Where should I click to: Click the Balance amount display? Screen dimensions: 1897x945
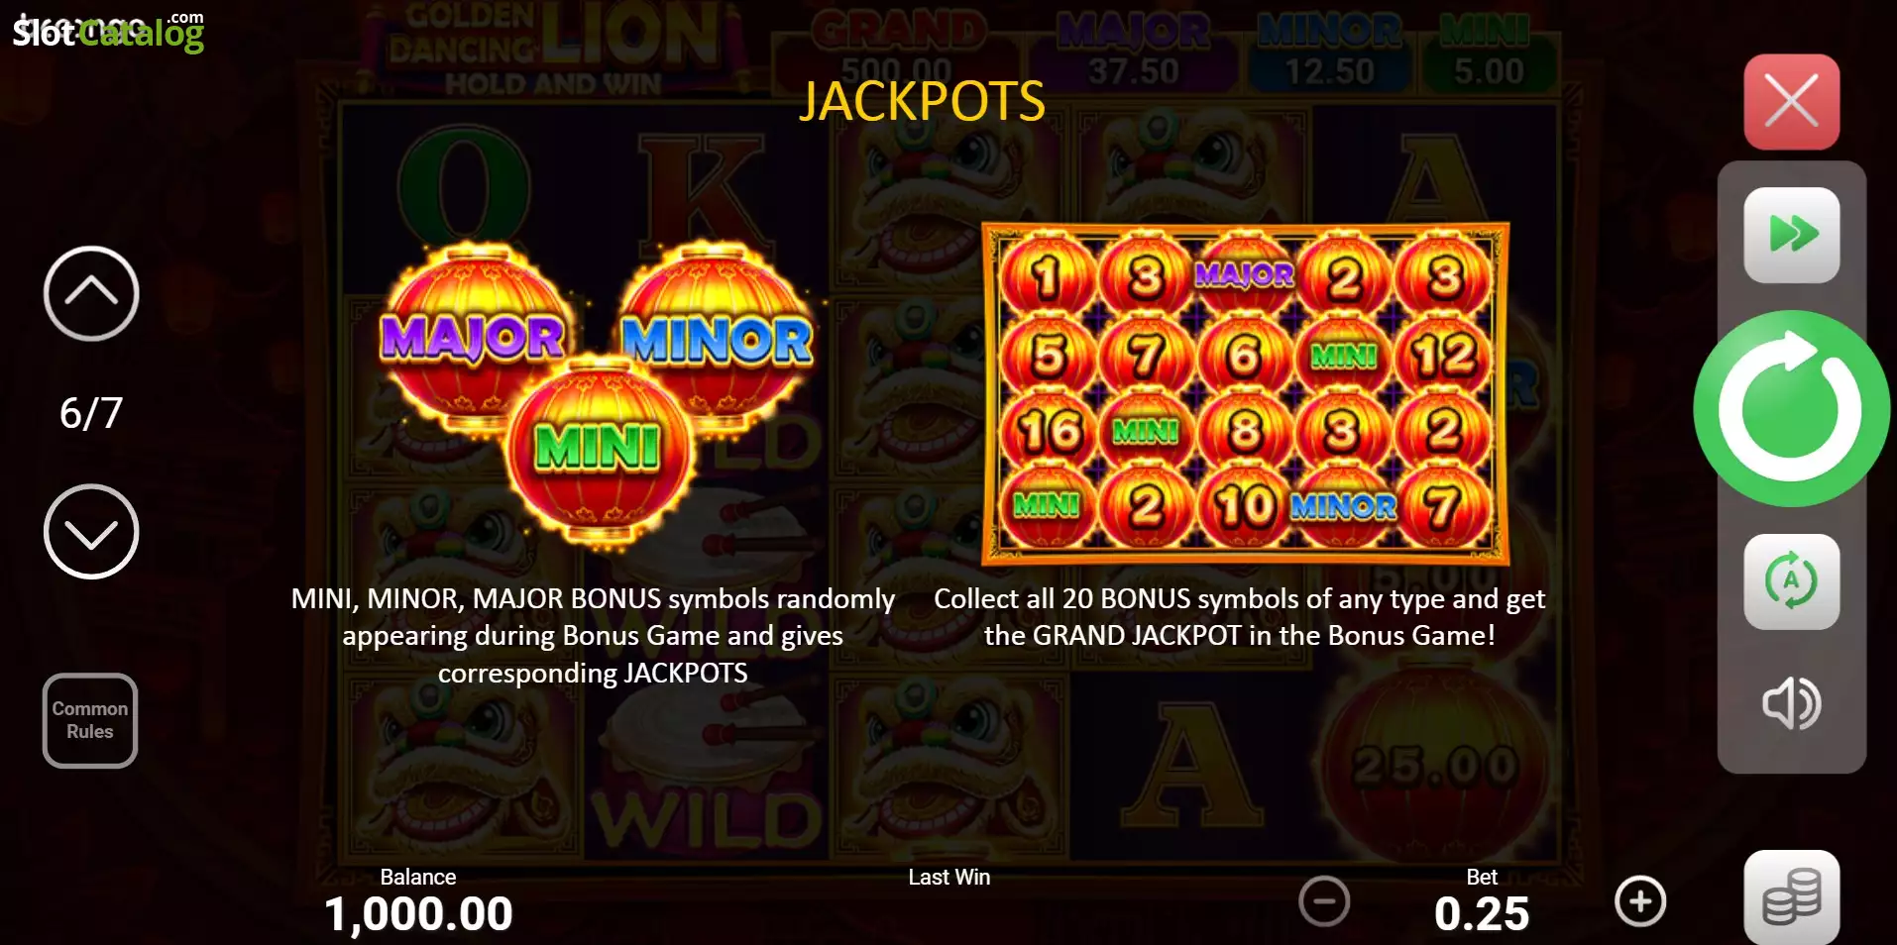[x=418, y=913]
